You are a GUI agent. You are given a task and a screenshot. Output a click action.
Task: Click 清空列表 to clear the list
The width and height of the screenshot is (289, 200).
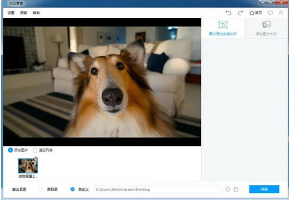coord(43,150)
